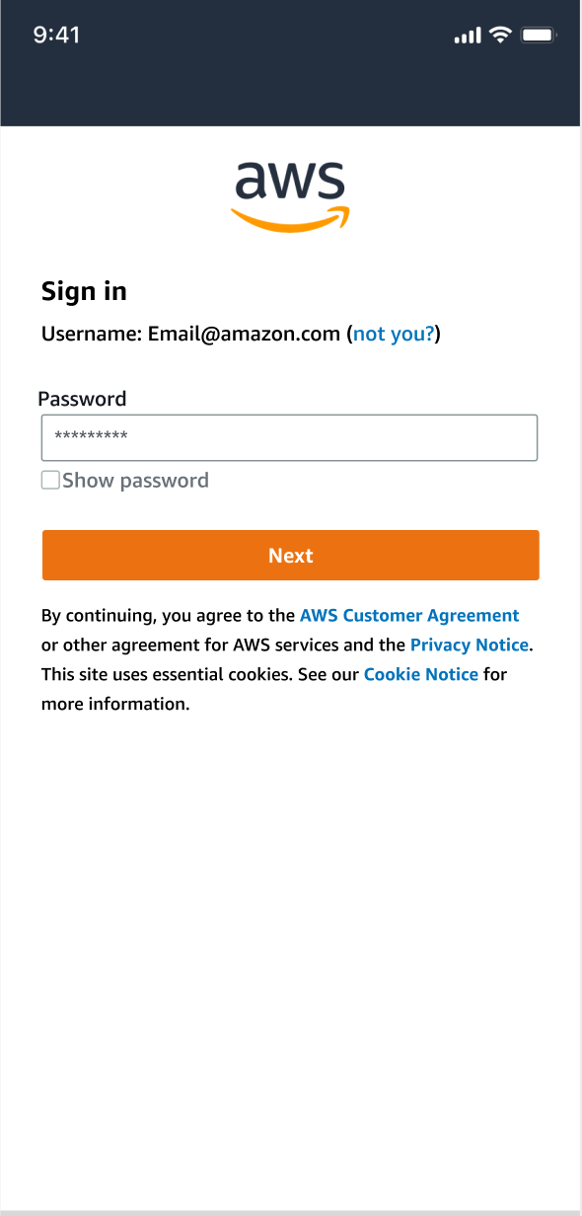This screenshot has height=1216, width=582.
Task: Click the time display in status bar
Action: point(56,35)
